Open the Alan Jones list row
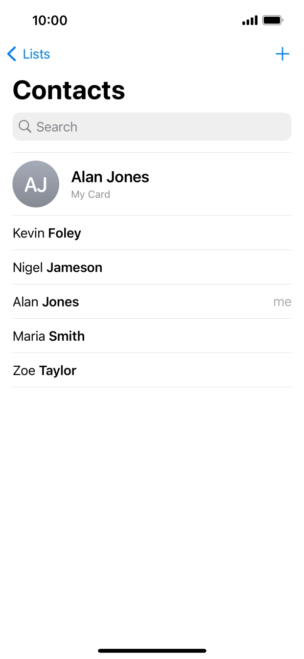The height and width of the screenshot is (659, 304). 46,302
